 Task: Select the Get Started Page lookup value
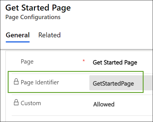pyautogui.click(x=115, y=62)
